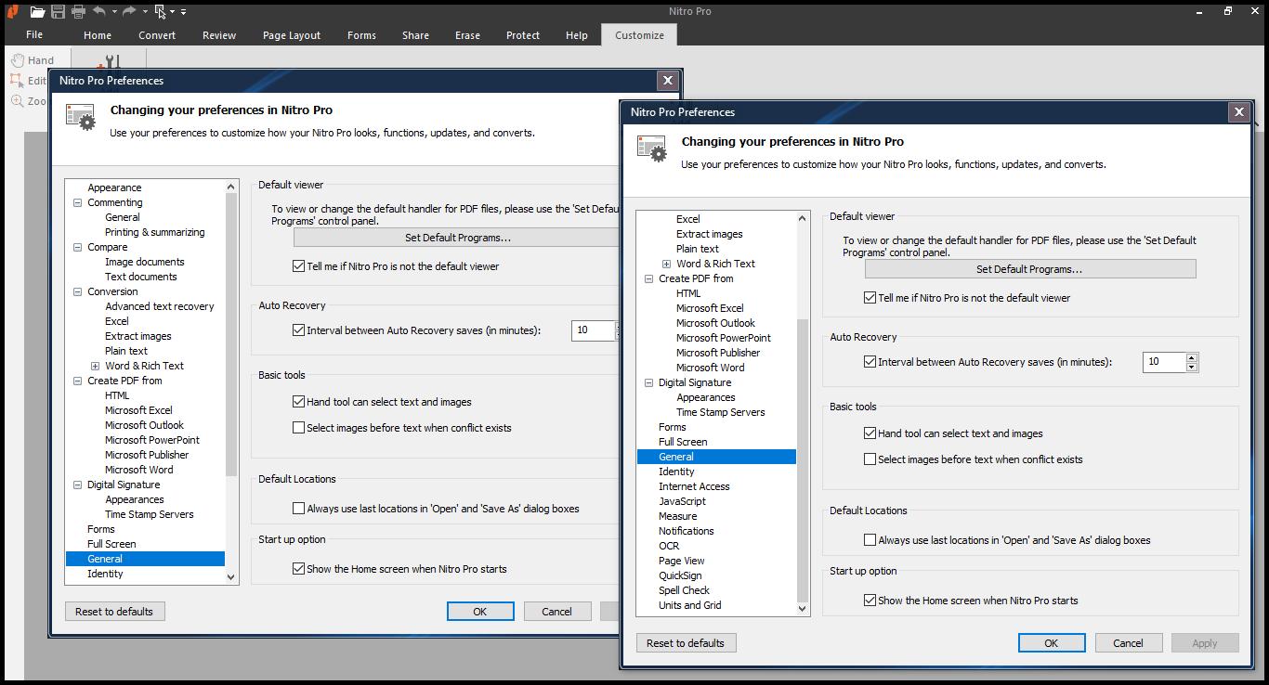The image size is (1269, 685).
Task: Click Cancel in the front Preferences dialog
Action: click(x=1129, y=642)
